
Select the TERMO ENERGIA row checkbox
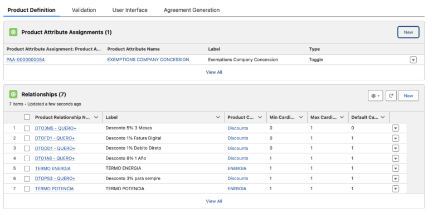coord(27,168)
